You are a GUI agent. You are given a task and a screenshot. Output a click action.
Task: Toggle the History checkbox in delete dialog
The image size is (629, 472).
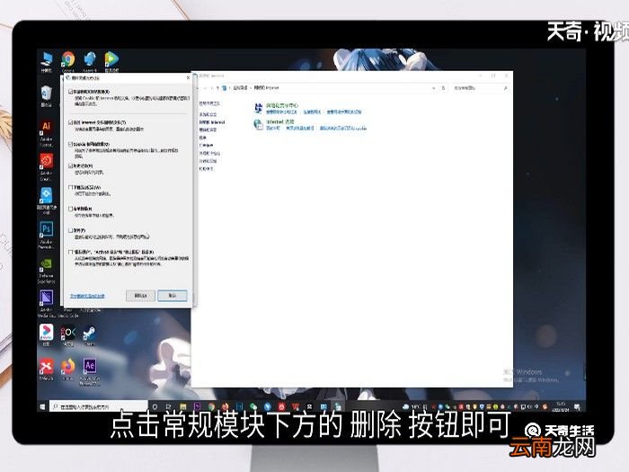point(71,165)
